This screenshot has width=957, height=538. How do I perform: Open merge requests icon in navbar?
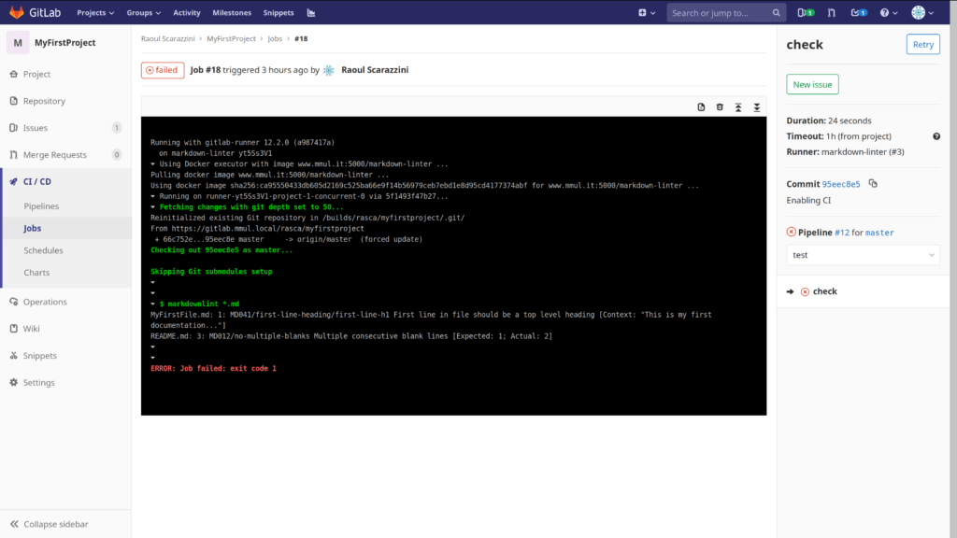[x=831, y=13]
